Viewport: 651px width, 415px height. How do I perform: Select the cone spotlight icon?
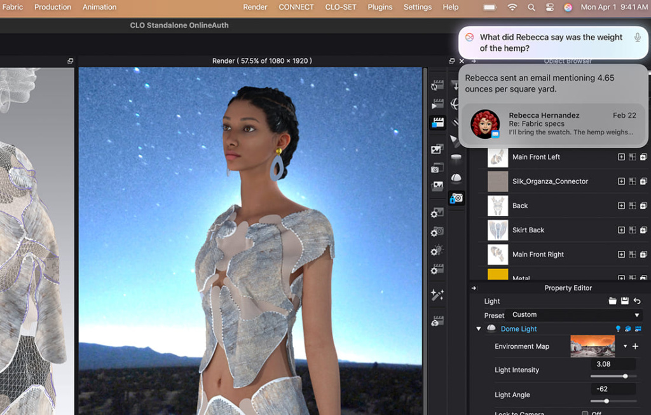click(x=455, y=141)
